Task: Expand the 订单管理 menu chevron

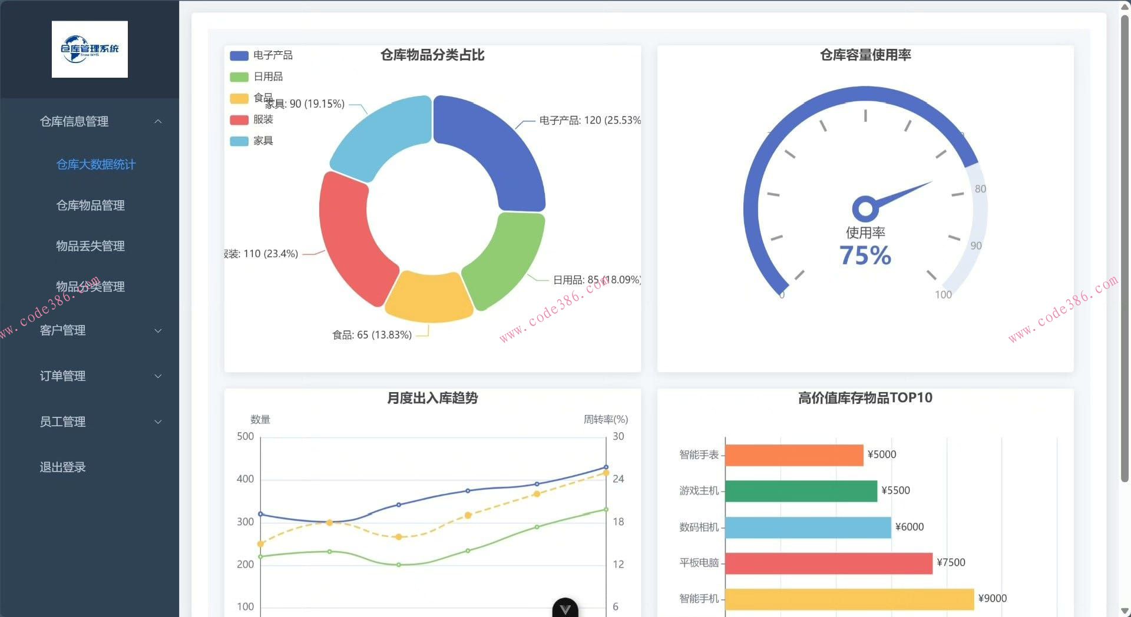Action: [158, 376]
